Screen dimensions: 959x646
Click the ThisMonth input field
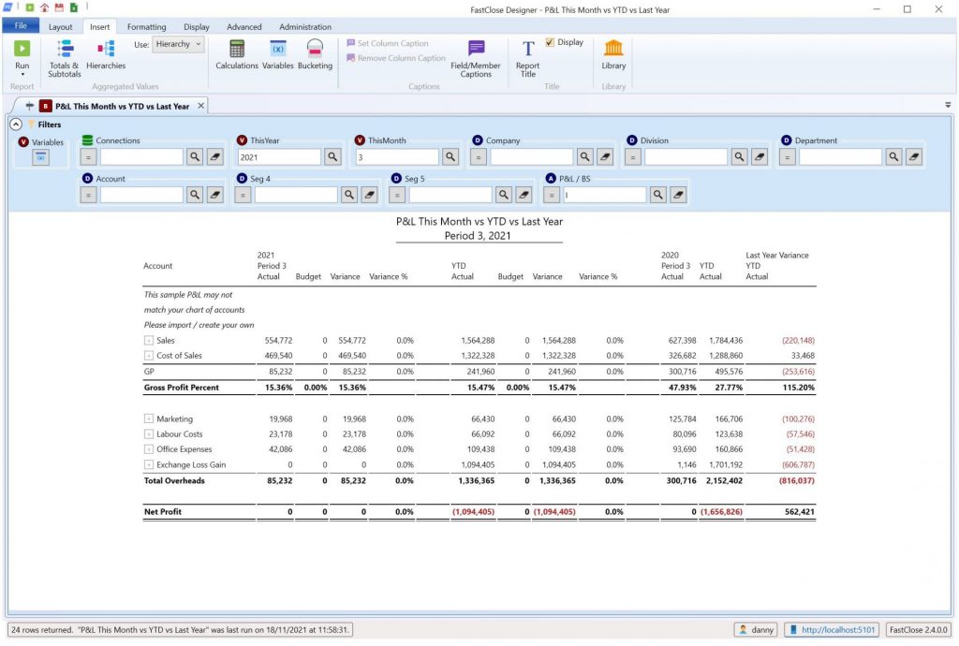tap(397, 157)
